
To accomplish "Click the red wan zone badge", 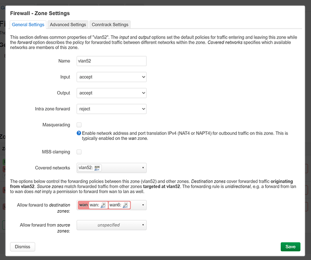I will click(x=83, y=205).
